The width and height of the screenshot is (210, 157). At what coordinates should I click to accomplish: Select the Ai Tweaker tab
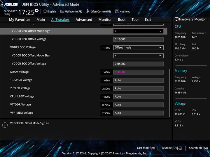(60, 20)
